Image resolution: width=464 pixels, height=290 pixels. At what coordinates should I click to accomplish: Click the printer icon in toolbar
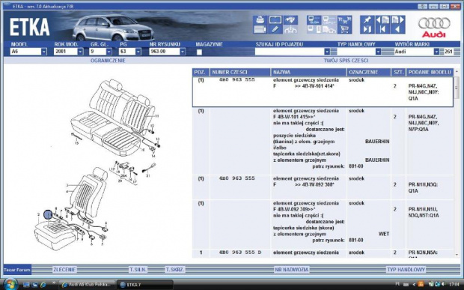(260, 19)
